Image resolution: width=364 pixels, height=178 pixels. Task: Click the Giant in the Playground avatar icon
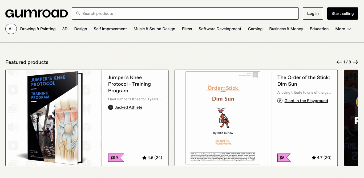(280, 101)
